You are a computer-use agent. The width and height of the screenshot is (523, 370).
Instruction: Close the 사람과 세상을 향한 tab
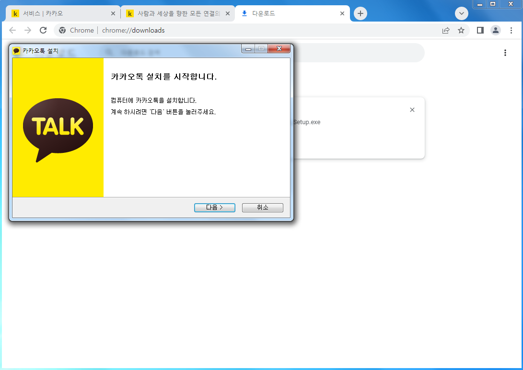[x=228, y=13]
